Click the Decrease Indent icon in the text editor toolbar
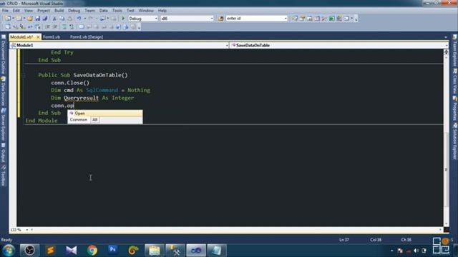This screenshot has height=257, width=458. [47, 27]
